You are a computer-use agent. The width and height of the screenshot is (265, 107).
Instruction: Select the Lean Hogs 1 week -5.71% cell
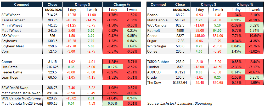tap(131, 77)
